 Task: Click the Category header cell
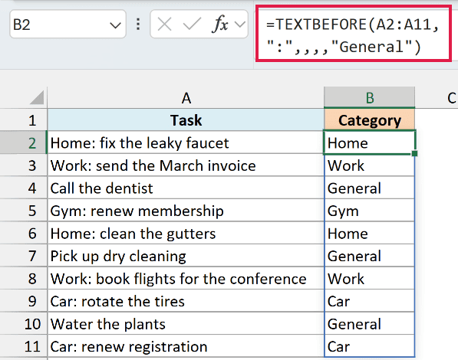coord(370,120)
